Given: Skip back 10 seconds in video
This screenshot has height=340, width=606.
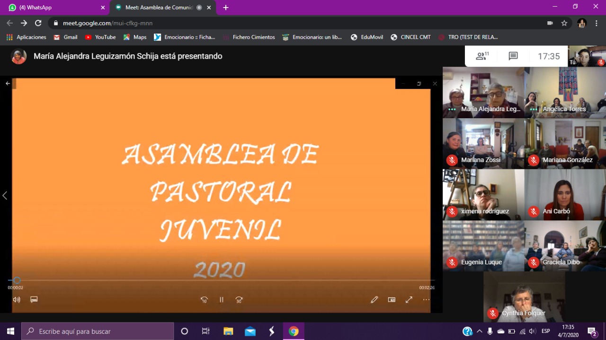Looking at the screenshot, I should pyautogui.click(x=204, y=300).
